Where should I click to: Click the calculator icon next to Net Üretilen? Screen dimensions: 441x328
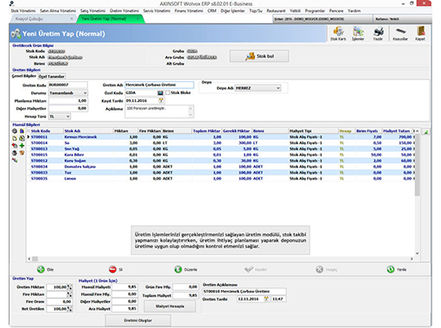tap(69, 309)
